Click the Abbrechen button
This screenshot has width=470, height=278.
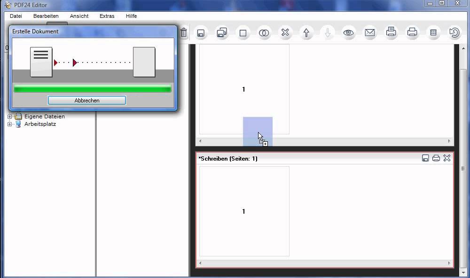pyautogui.click(x=87, y=100)
